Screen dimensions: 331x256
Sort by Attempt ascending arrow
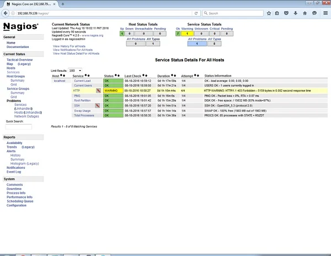pyautogui.click(x=195, y=76)
